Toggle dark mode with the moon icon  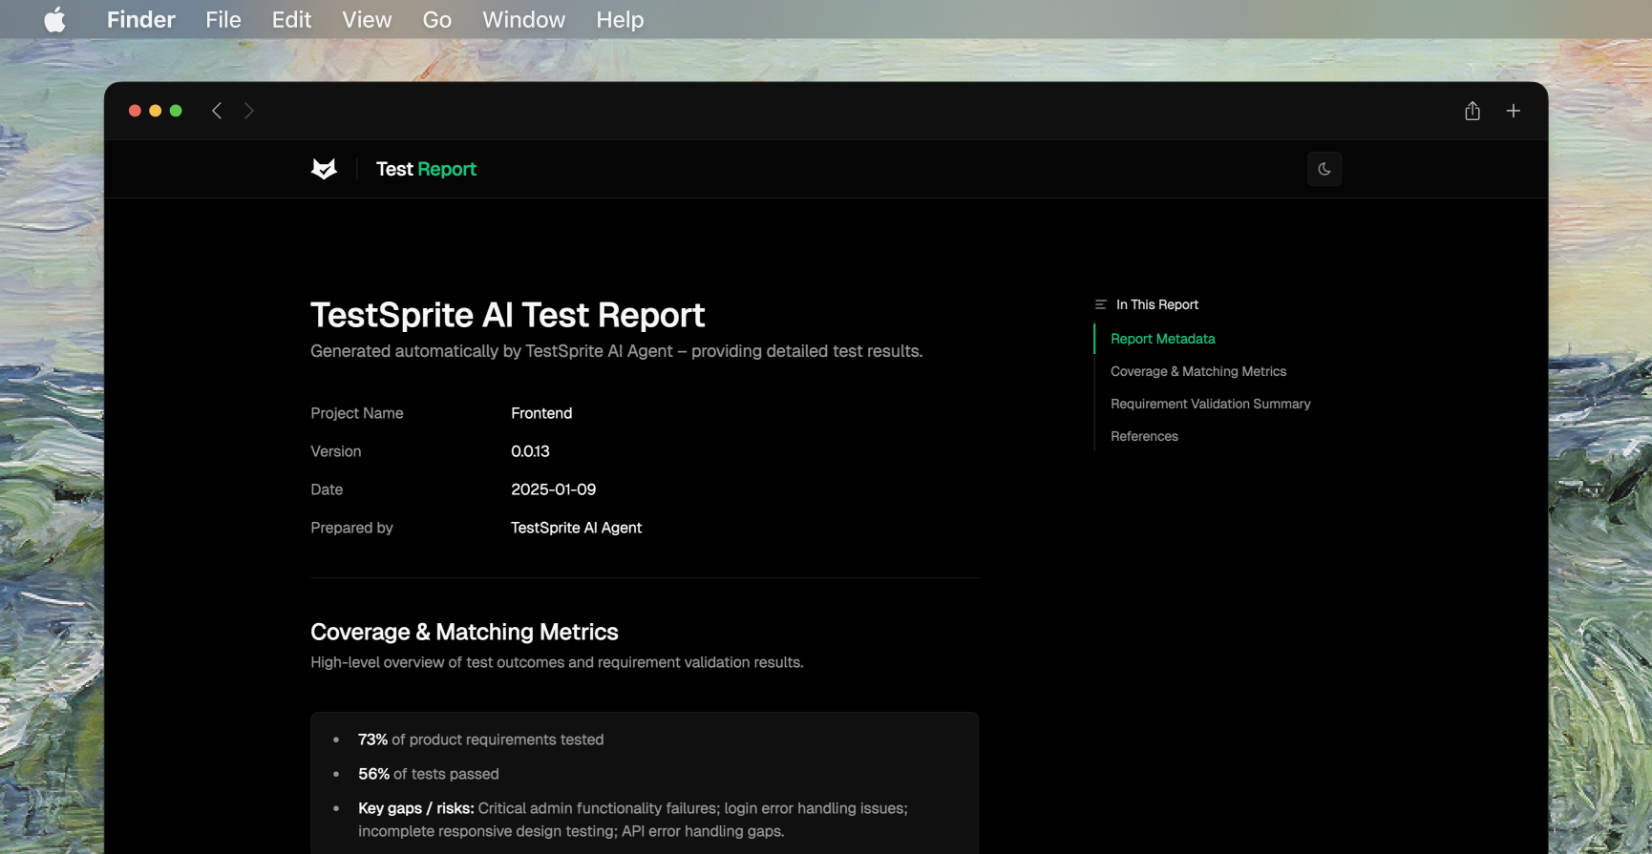tap(1324, 169)
